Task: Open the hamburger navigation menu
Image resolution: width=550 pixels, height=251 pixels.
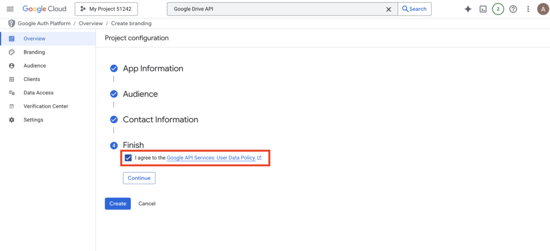Action: [x=10, y=9]
